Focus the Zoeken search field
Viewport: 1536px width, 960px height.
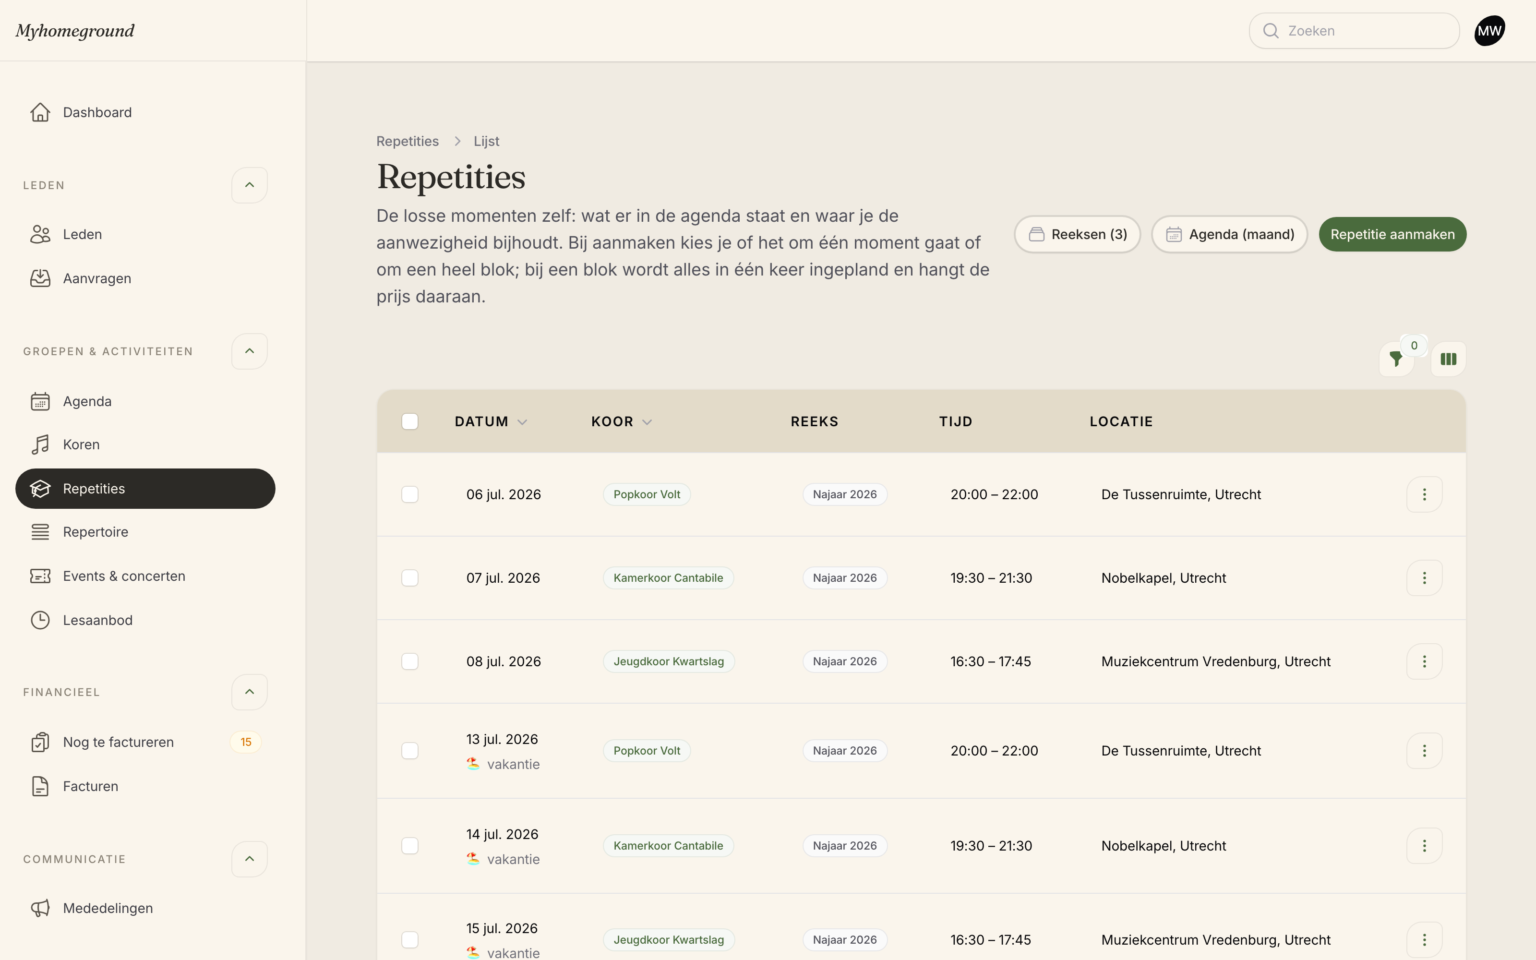click(1354, 30)
